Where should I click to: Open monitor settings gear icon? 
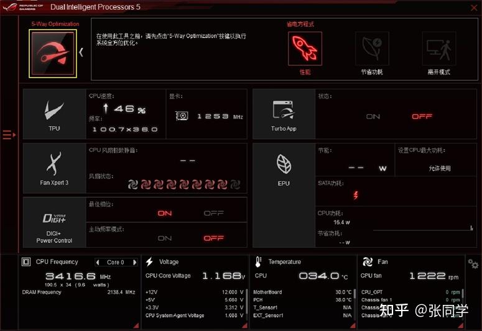click(473, 264)
